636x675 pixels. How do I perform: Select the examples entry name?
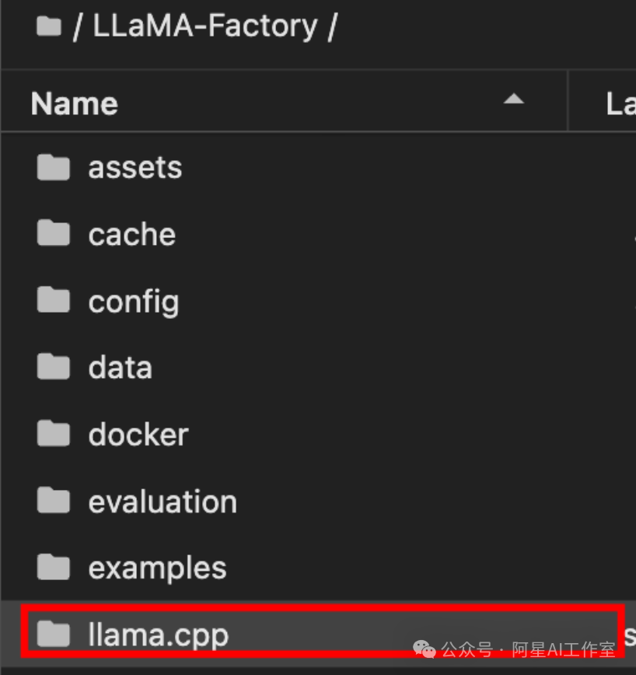click(158, 569)
